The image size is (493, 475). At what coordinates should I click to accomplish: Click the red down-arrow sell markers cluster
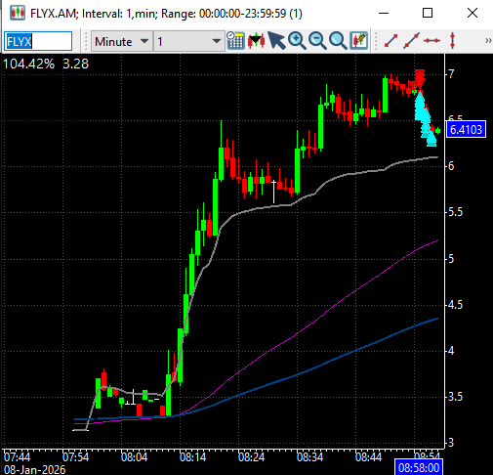418,80
